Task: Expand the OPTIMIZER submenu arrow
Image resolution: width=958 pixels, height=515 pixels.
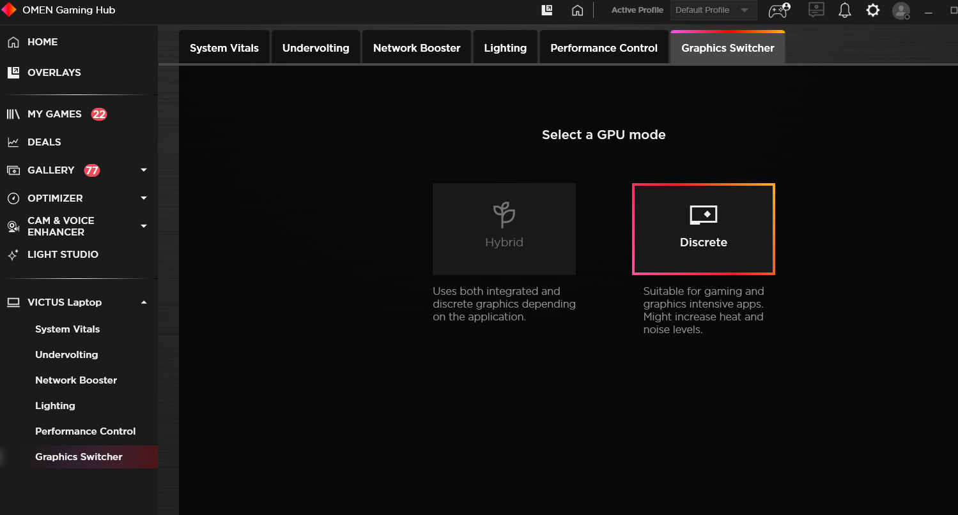Action: pos(144,198)
